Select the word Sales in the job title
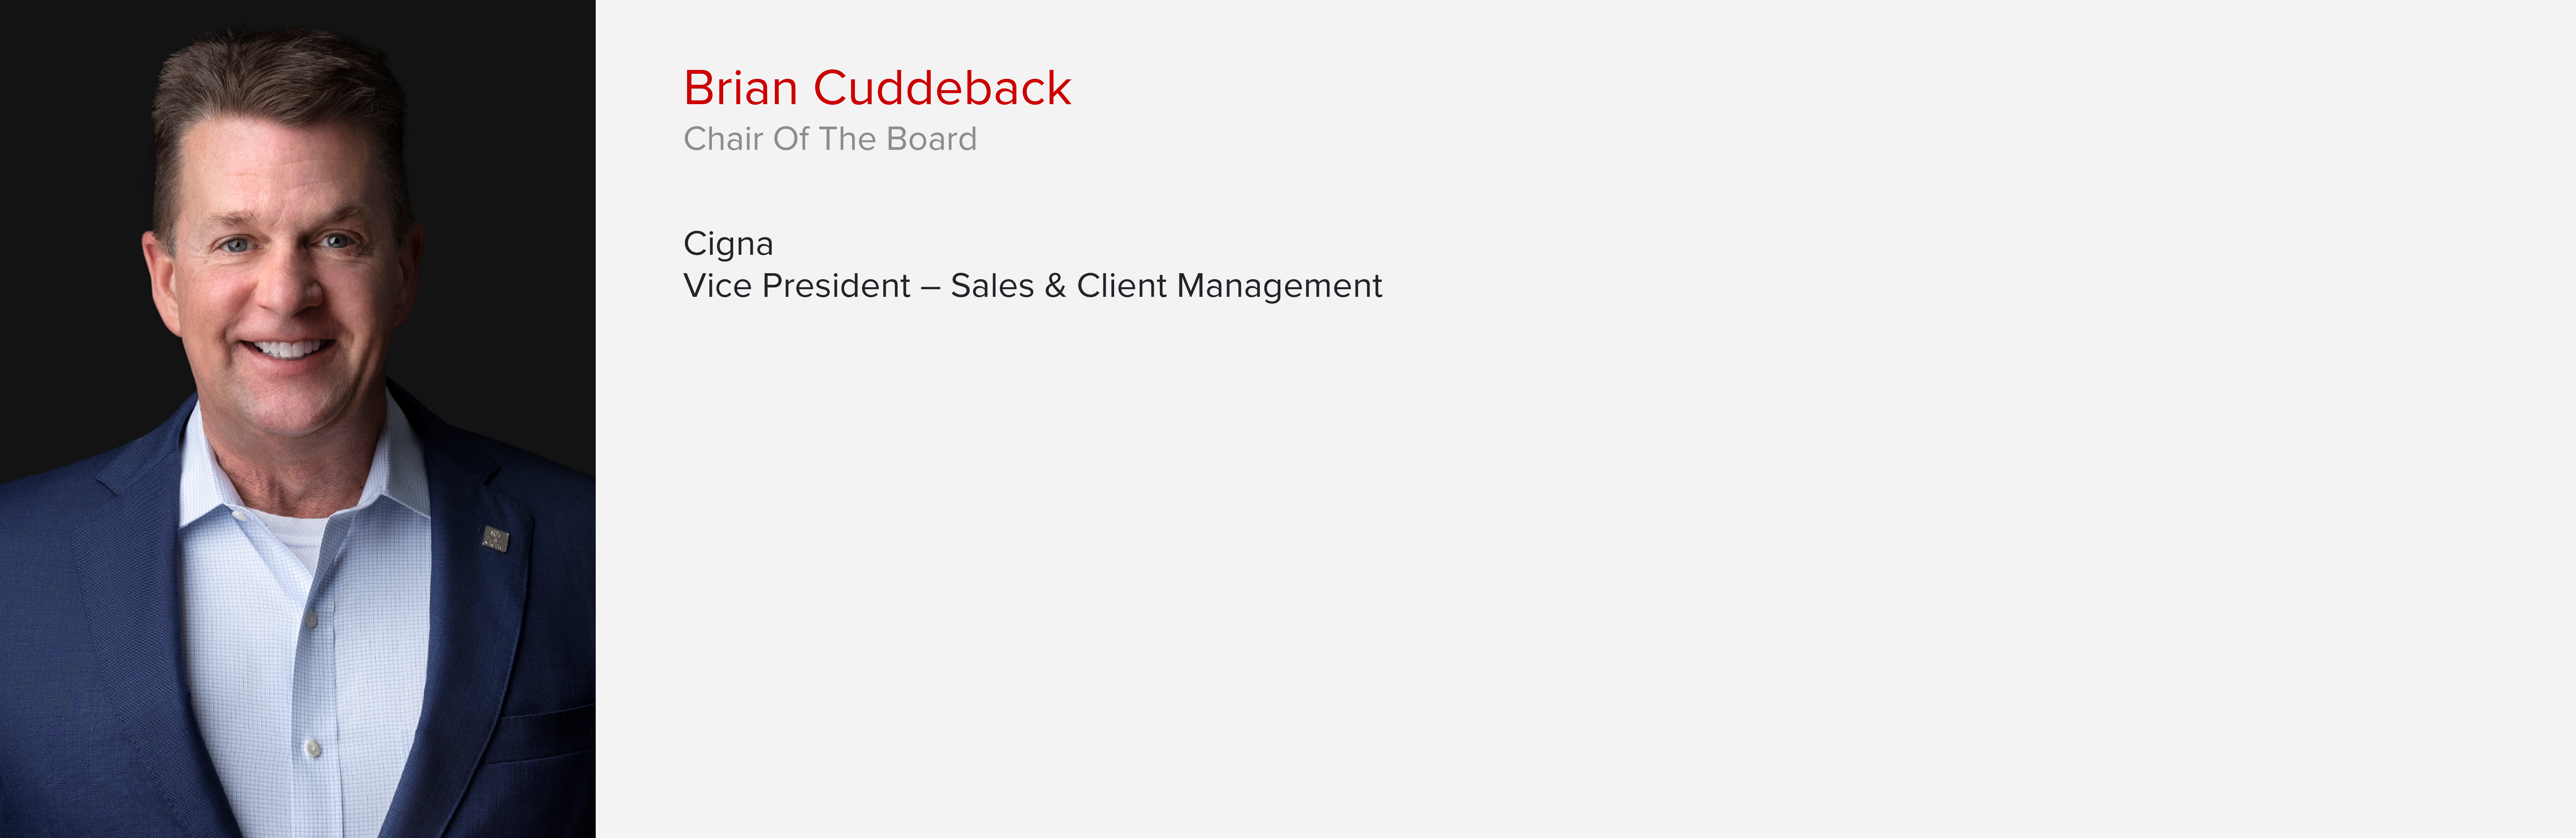Image resolution: width=2576 pixels, height=838 pixels. tap(992, 286)
